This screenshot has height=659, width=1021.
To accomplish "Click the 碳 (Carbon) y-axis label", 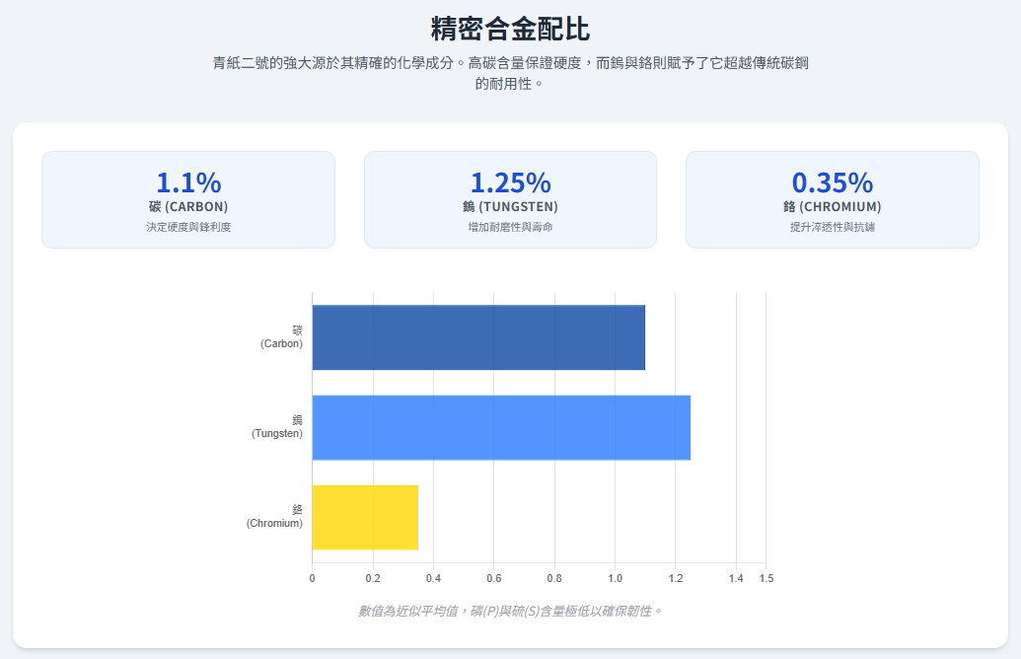I will (x=282, y=337).
